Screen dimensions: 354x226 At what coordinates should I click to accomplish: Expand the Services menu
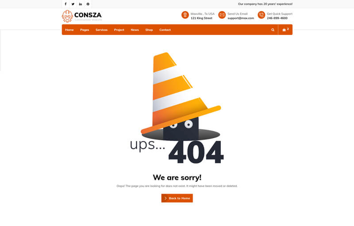coord(101,30)
